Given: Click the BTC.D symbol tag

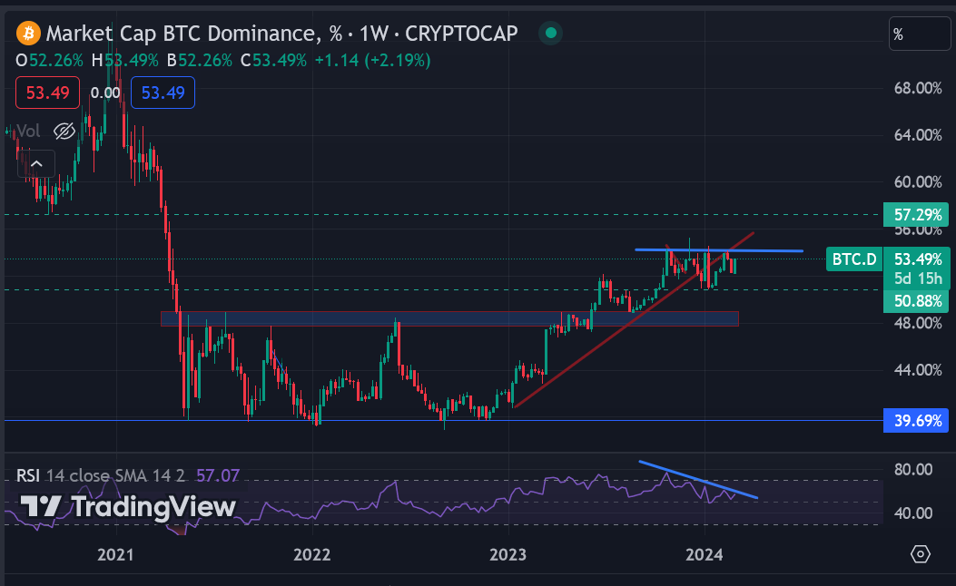Looking at the screenshot, I should (854, 259).
